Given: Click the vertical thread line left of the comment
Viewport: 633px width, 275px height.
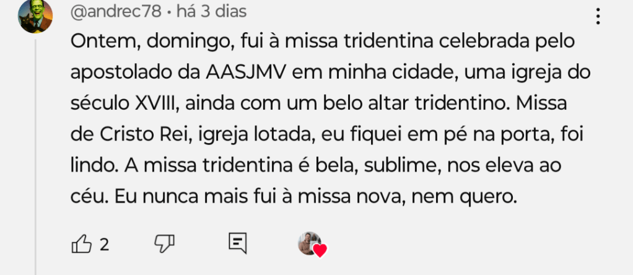Looking at the screenshot, I should (x=35, y=155).
